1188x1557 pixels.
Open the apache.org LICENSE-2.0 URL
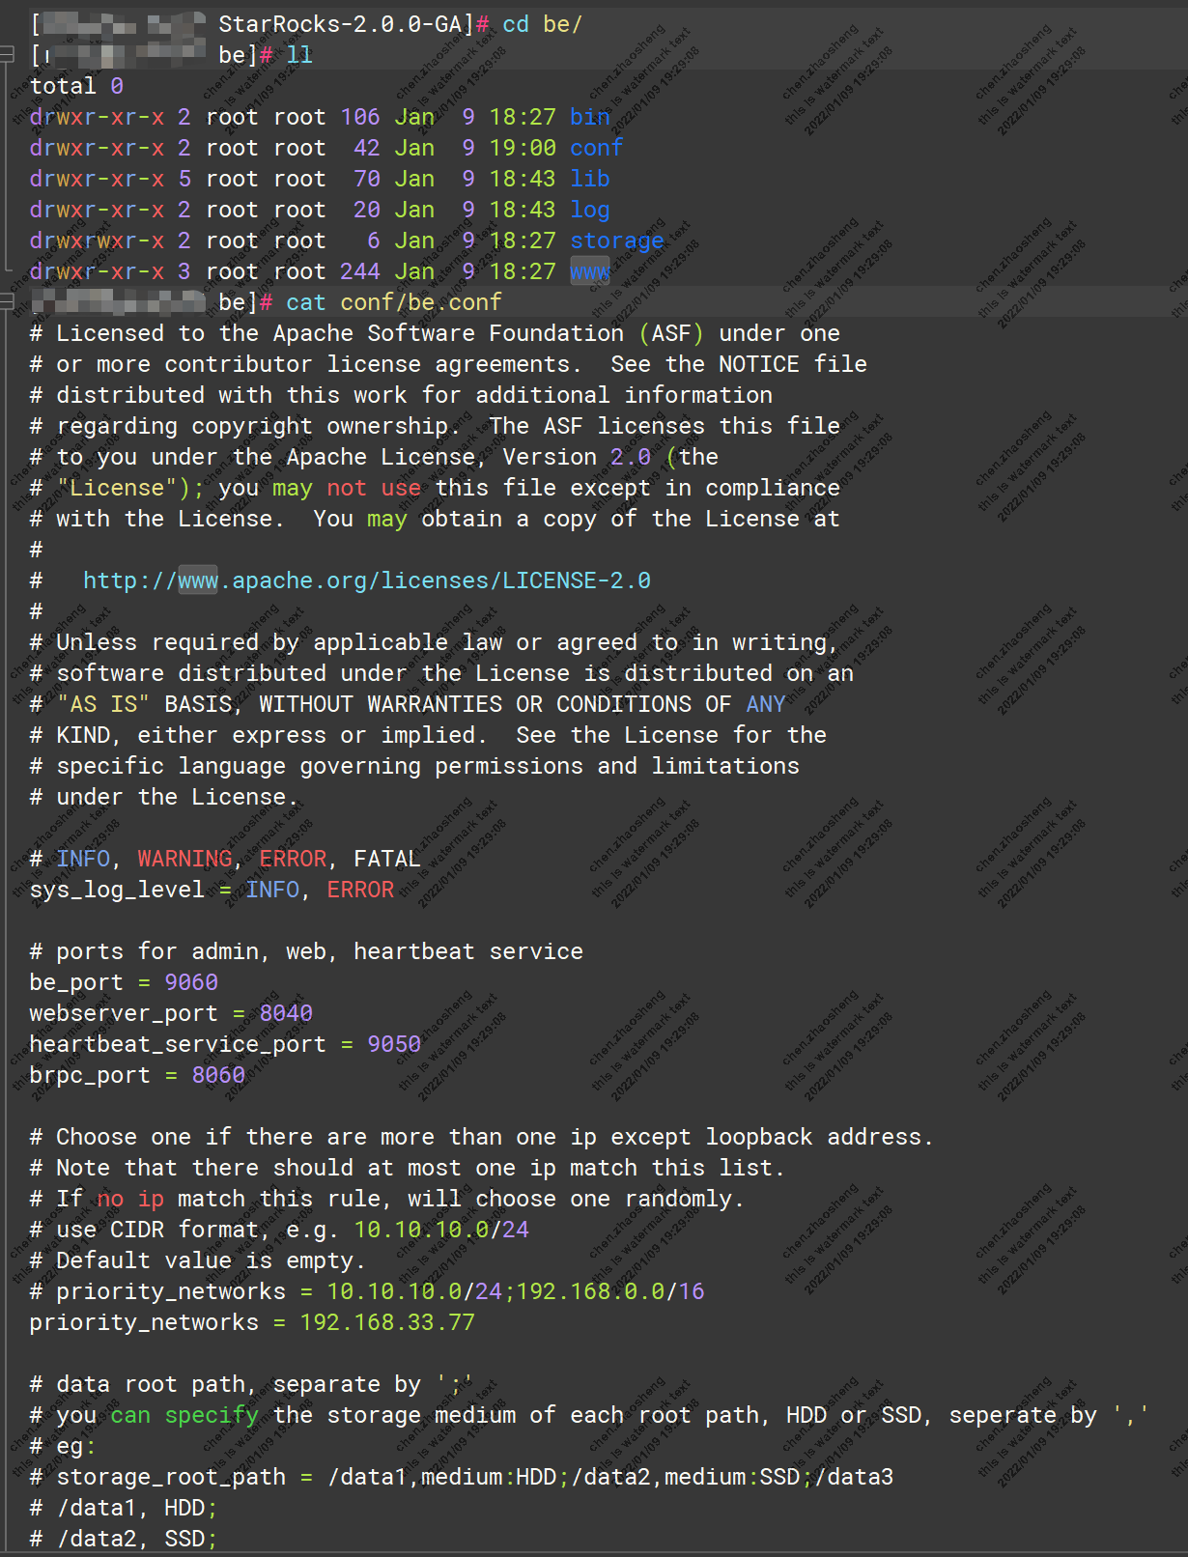pyautogui.click(x=366, y=580)
